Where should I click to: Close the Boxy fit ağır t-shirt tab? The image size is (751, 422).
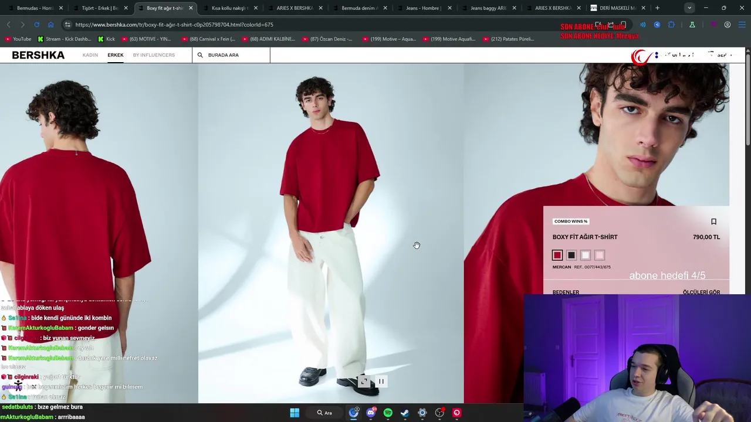point(191,8)
